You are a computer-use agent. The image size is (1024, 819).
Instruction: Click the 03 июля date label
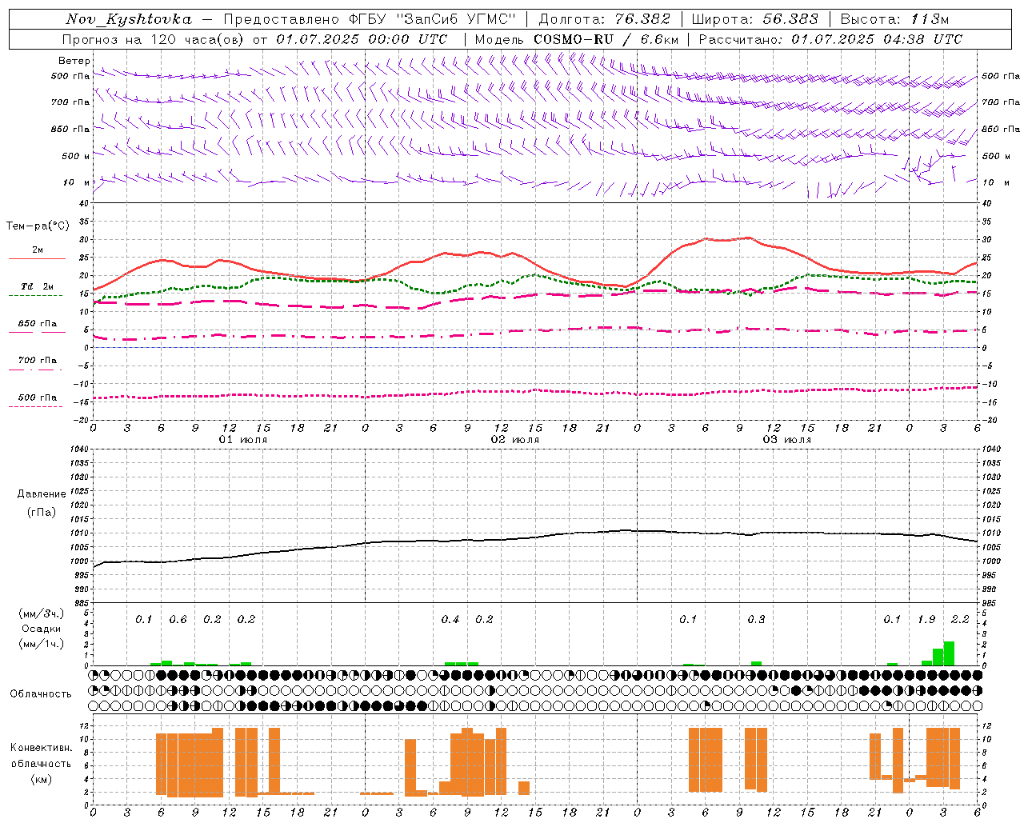point(787,440)
